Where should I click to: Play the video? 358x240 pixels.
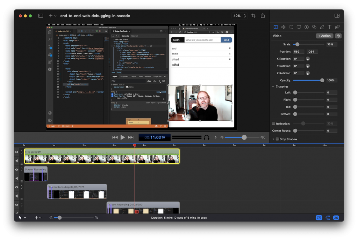point(123,137)
